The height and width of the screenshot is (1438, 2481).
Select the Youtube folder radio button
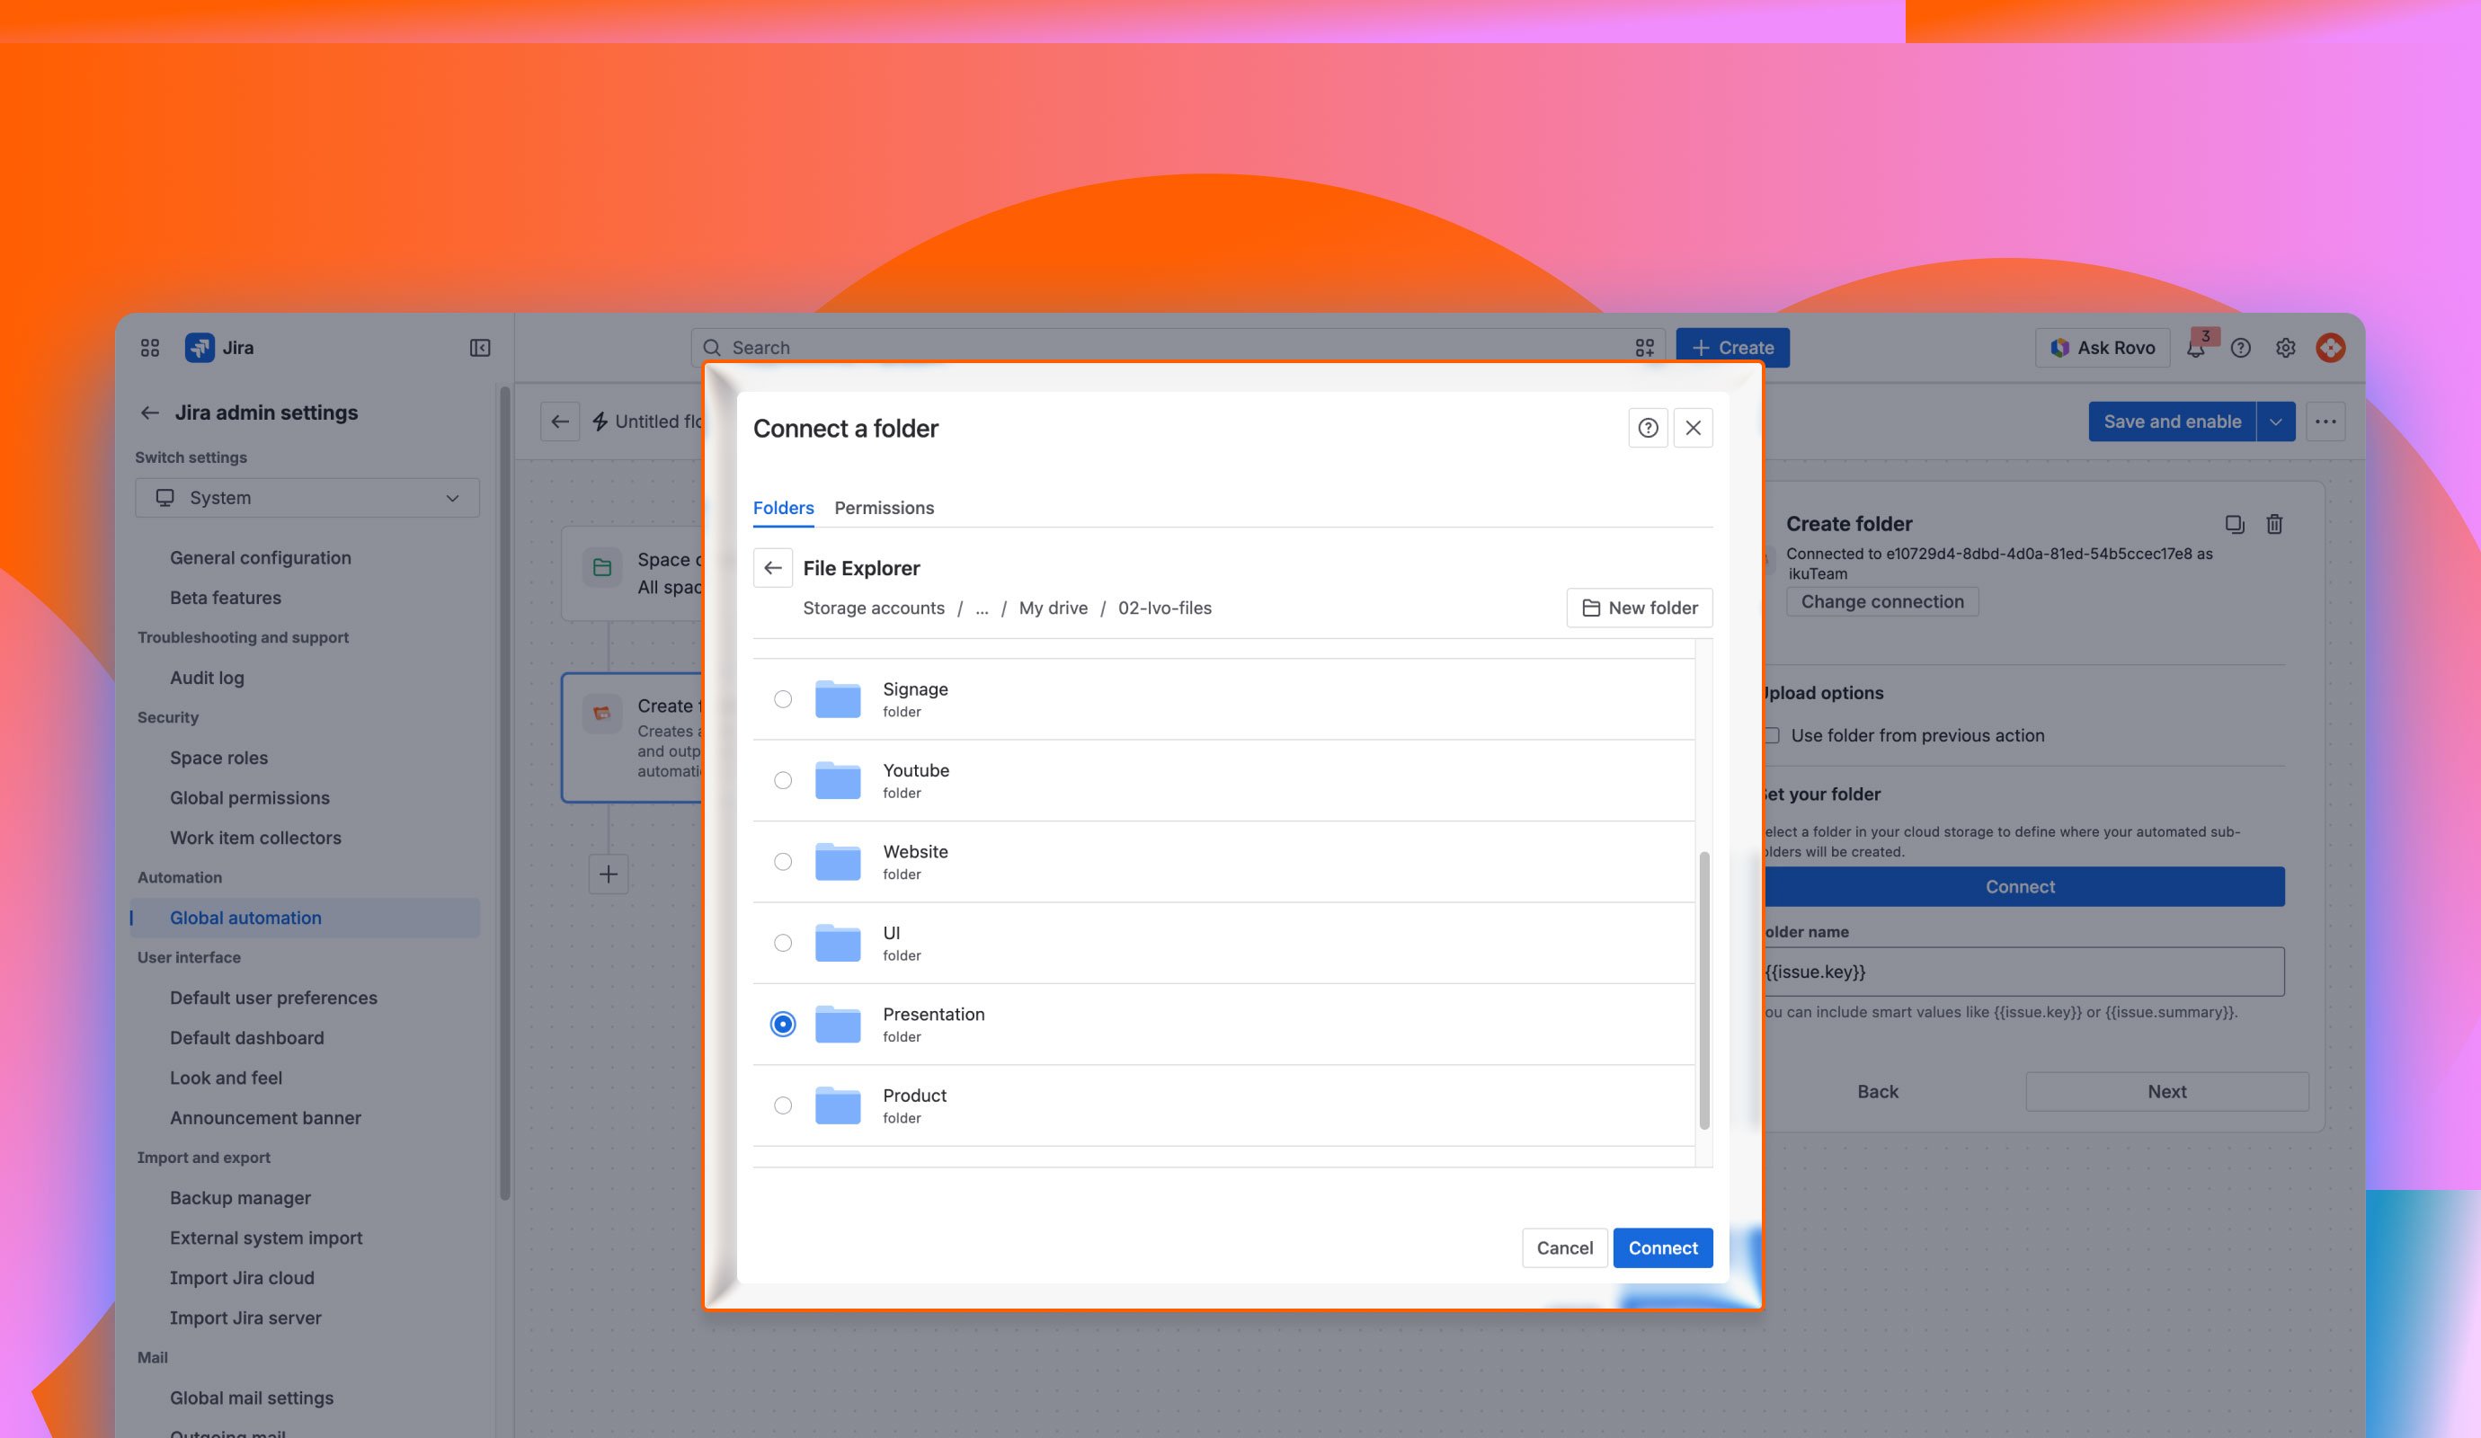(783, 780)
